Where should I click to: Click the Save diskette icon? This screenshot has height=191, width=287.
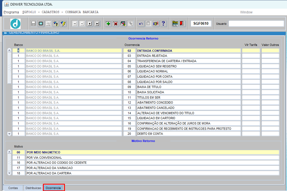point(33,24)
